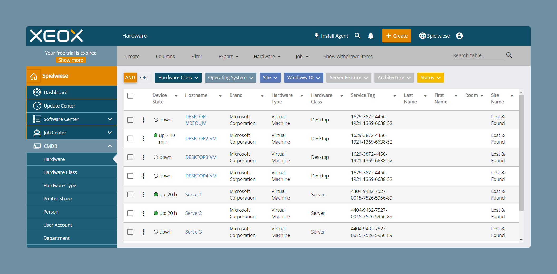Click the Software Center list icon
Image resolution: width=557 pixels, height=274 pixels.
point(37,119)
